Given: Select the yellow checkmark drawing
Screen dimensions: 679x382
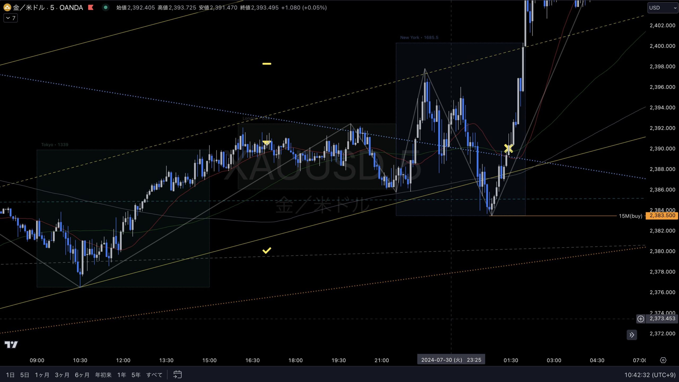Looking at the screenshot, I should (267, 250).
